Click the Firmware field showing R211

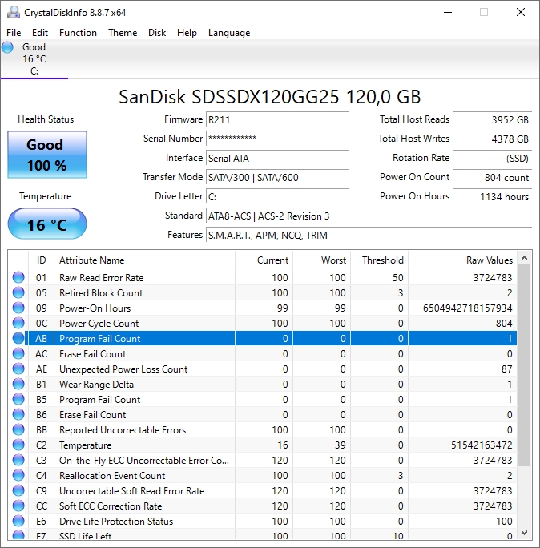point(278,119)
